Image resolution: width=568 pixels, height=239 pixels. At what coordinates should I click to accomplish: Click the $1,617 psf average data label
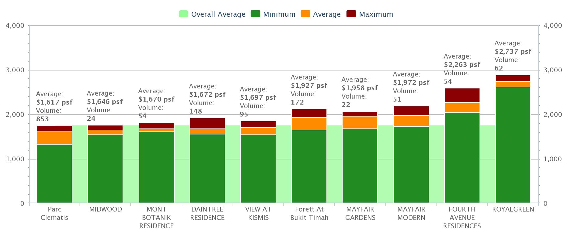tap(54, 102)
